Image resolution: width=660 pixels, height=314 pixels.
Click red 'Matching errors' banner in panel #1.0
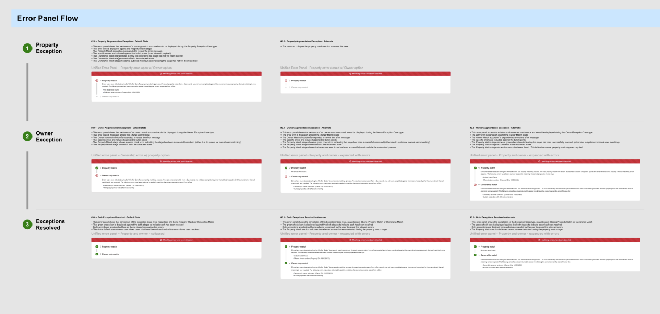[176, 74]
